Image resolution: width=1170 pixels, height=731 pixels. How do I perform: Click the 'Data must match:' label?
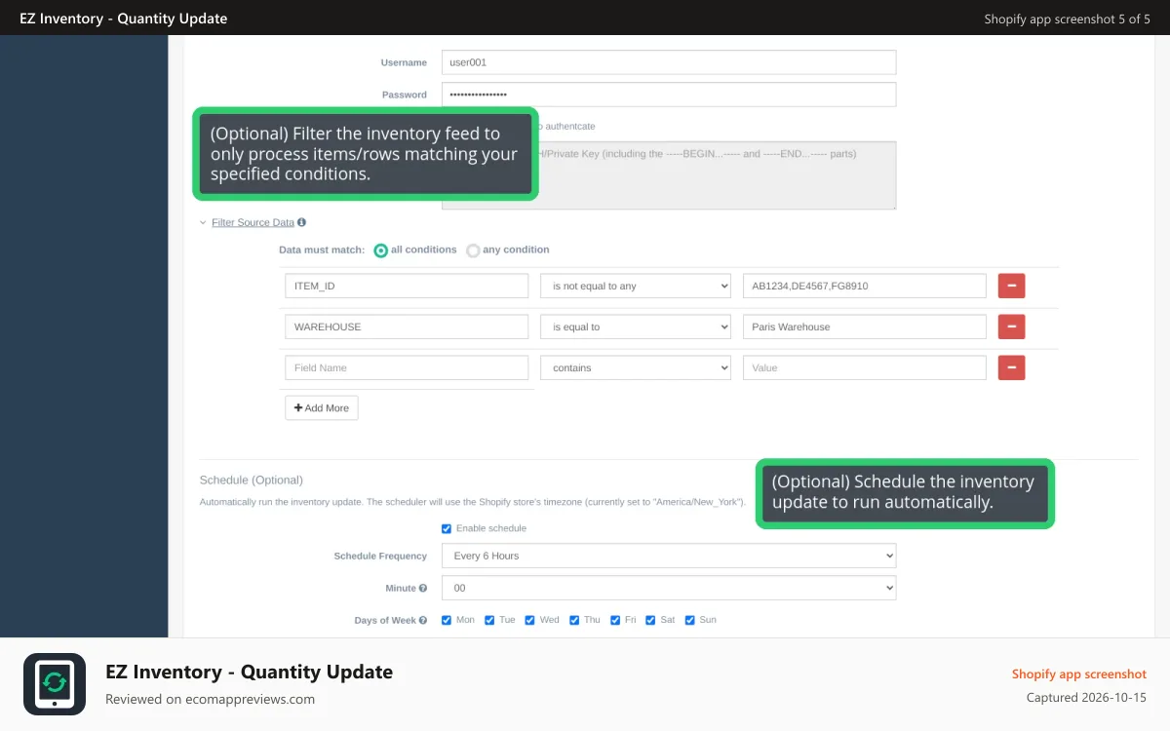coord(322,250)
